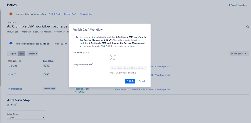Click the IN PROGRESS status lozenge
The height and width of the screenshot is (123, 251).
(49, 89)
